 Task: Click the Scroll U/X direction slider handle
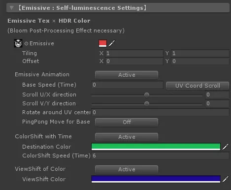tap(147, 95)
